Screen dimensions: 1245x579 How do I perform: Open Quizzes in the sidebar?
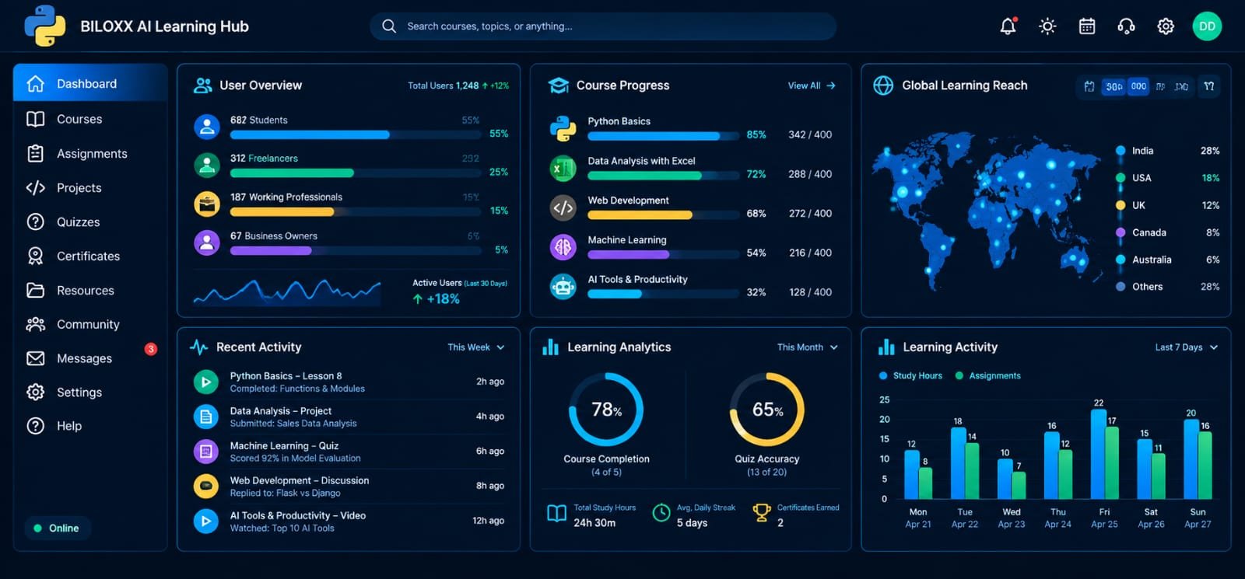coord(89,221)
